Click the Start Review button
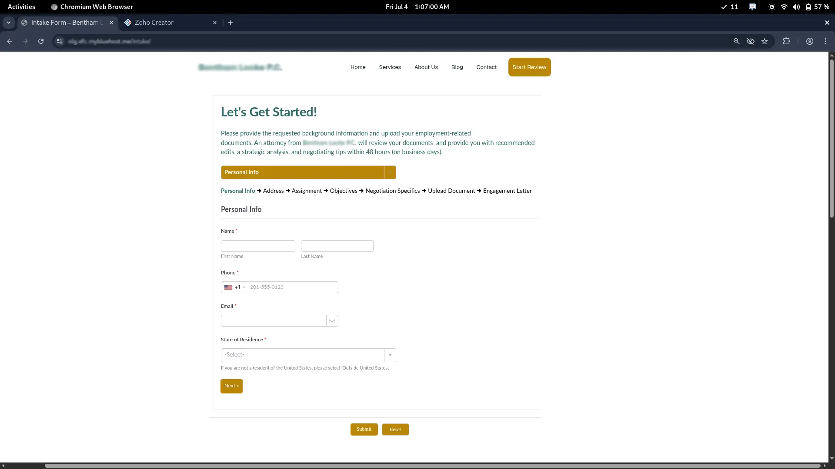835x469 pixels. 529,67
